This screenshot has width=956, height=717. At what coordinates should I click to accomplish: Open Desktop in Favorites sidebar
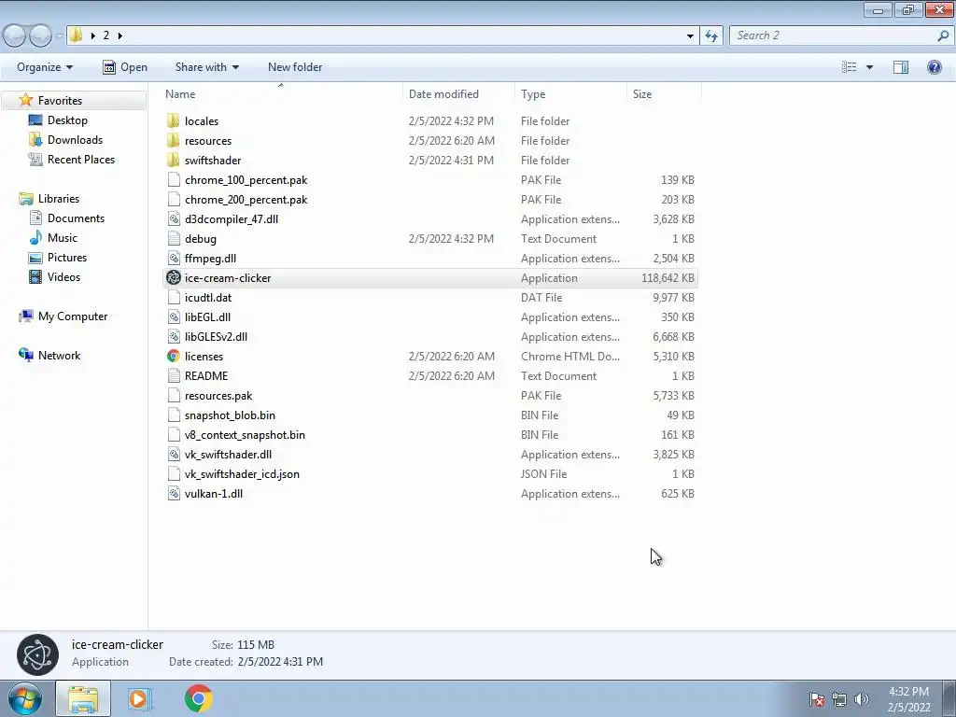point(67,120)
